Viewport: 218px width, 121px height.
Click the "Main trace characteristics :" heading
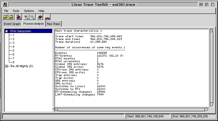coord(78,31)
